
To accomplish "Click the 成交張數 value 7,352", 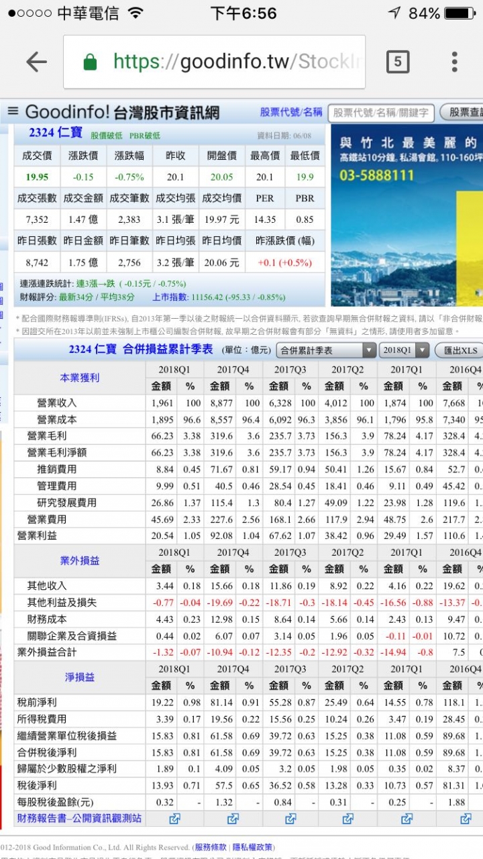I will pos(37,219).
